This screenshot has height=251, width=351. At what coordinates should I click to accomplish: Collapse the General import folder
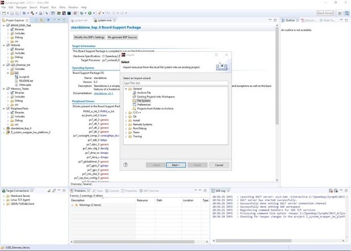point(125,89)
